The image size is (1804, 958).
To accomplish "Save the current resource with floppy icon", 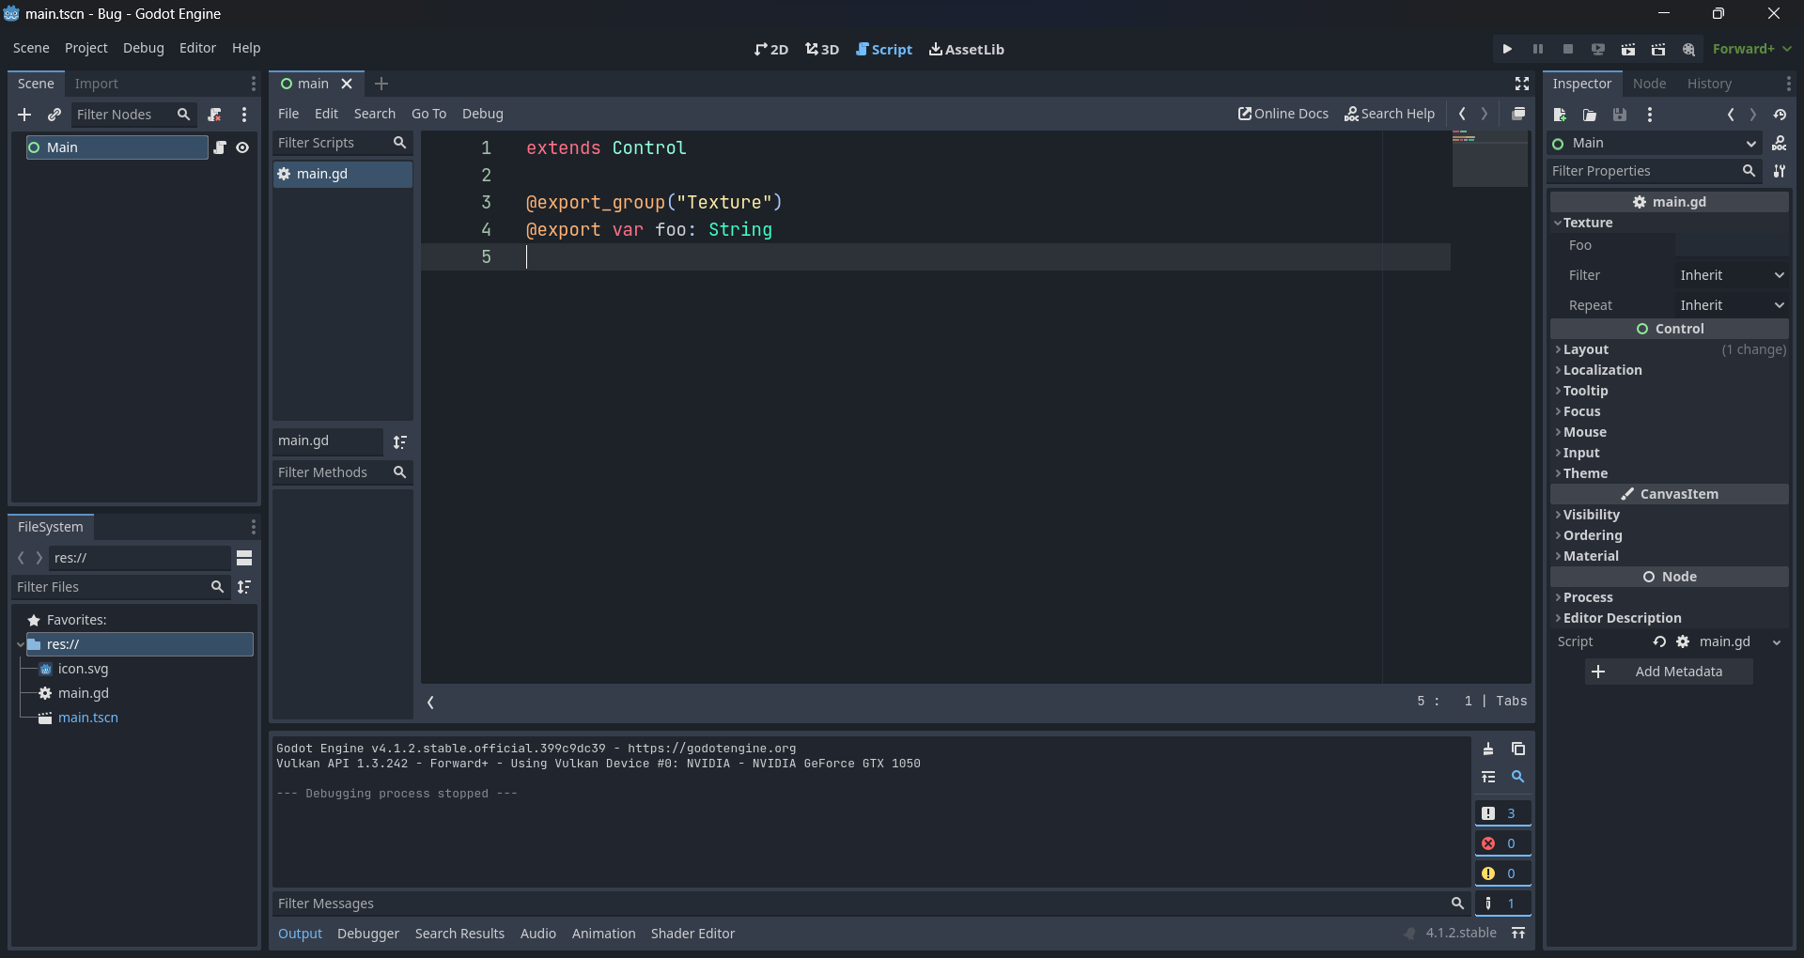I will click(x=1619, y=115).
